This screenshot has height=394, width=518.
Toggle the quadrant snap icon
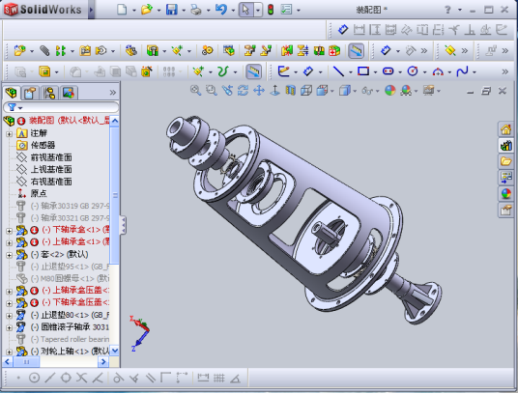(66, 378)
